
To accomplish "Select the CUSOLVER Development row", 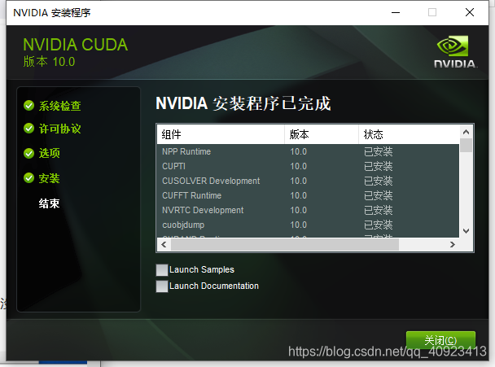I will point(308,181).
